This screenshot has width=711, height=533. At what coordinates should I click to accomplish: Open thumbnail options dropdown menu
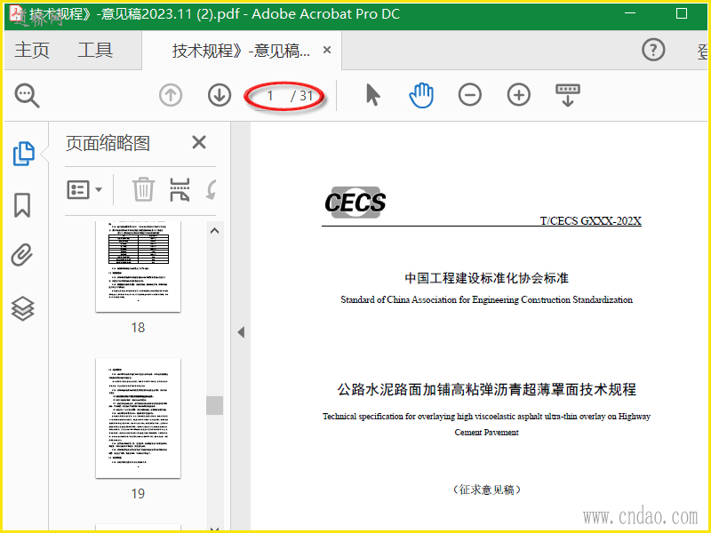[x=84, y=189]
